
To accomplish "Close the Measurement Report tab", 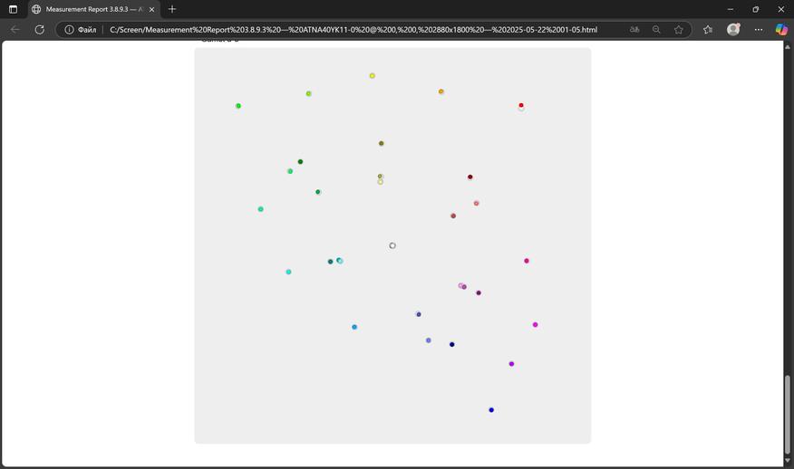I will (x=151, y=9).
